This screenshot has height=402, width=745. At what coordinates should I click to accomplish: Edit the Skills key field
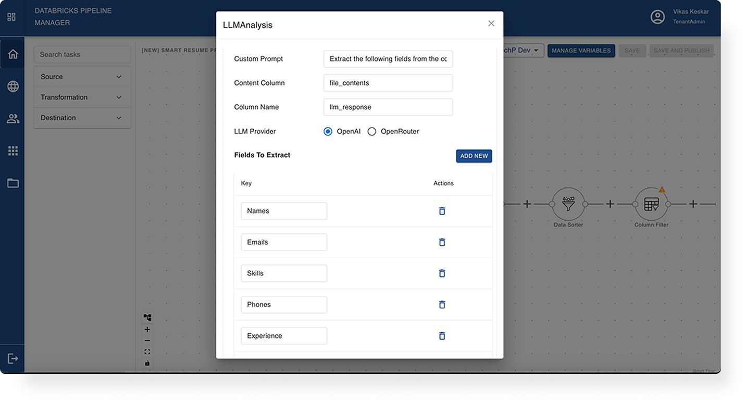coord(284,273)
